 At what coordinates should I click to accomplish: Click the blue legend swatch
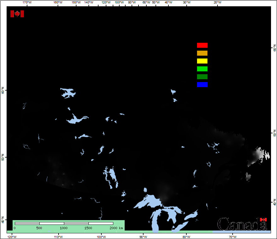202,85
